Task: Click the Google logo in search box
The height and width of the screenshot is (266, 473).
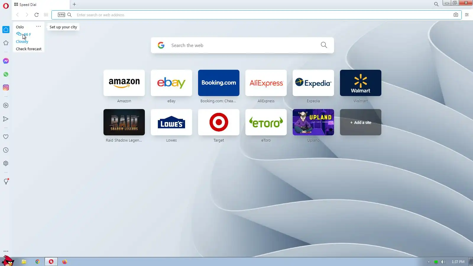Action: pyautogui.click(x=161, y=45)
